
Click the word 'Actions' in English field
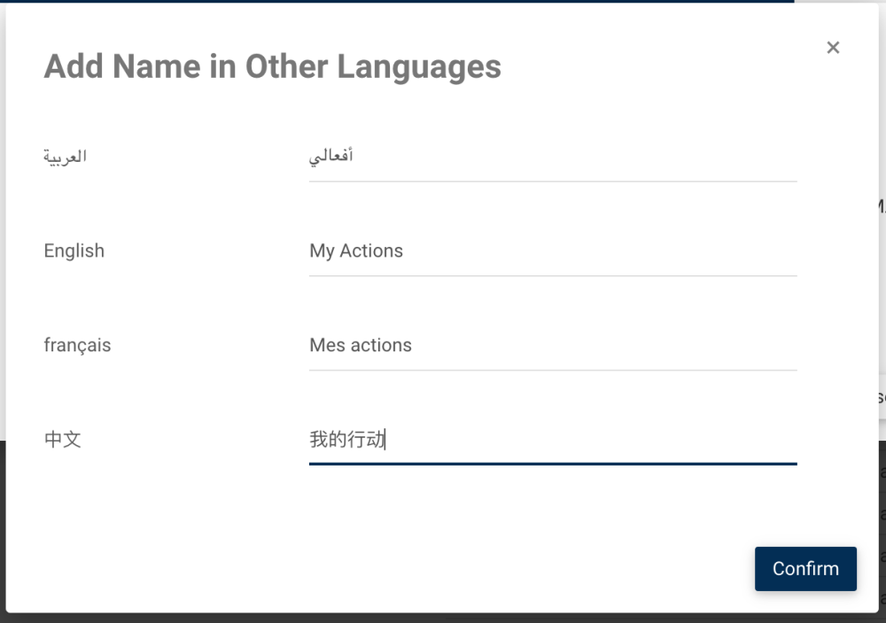[371, 251]
